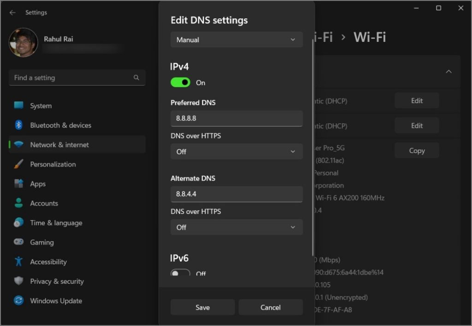The image size is (472, 326).
Task: Open Rahul Rai profile picture
Action: (24, 42)
